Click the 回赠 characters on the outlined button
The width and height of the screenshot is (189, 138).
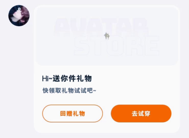coord(66,114)
